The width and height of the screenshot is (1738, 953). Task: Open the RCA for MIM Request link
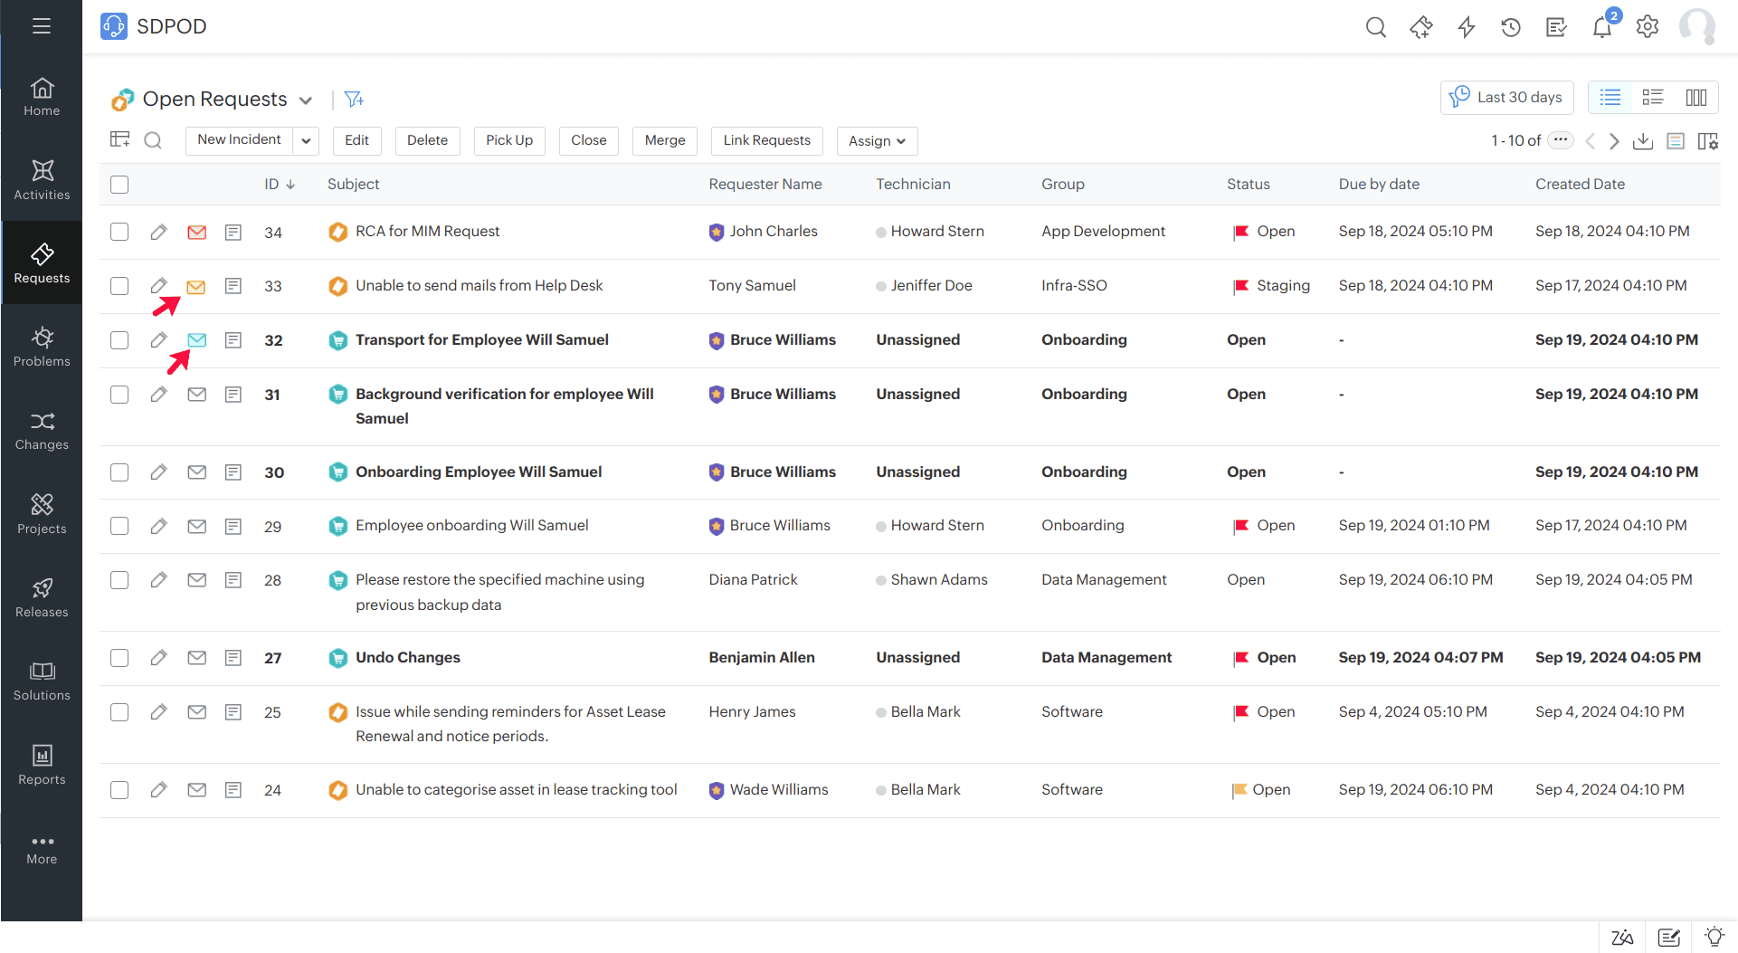(x=427, y=232)
